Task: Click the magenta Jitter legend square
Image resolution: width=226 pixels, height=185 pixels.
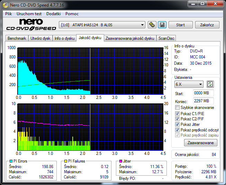Action: tap(121, 161)
